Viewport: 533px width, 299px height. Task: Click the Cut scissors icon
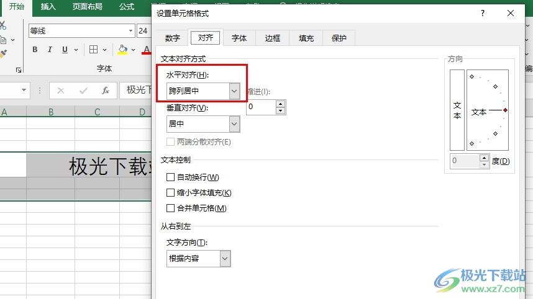tap(2, 25)
